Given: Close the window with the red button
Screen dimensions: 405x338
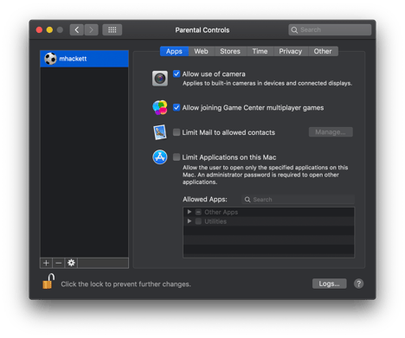Looking at the screenshot, I should 39,30.
